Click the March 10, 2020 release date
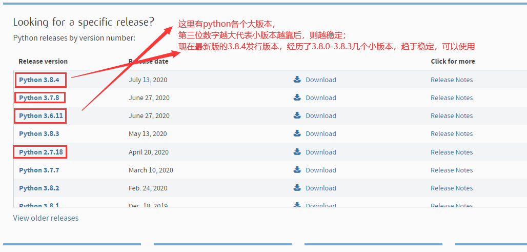The image size is (527, 252). (151, 170)
